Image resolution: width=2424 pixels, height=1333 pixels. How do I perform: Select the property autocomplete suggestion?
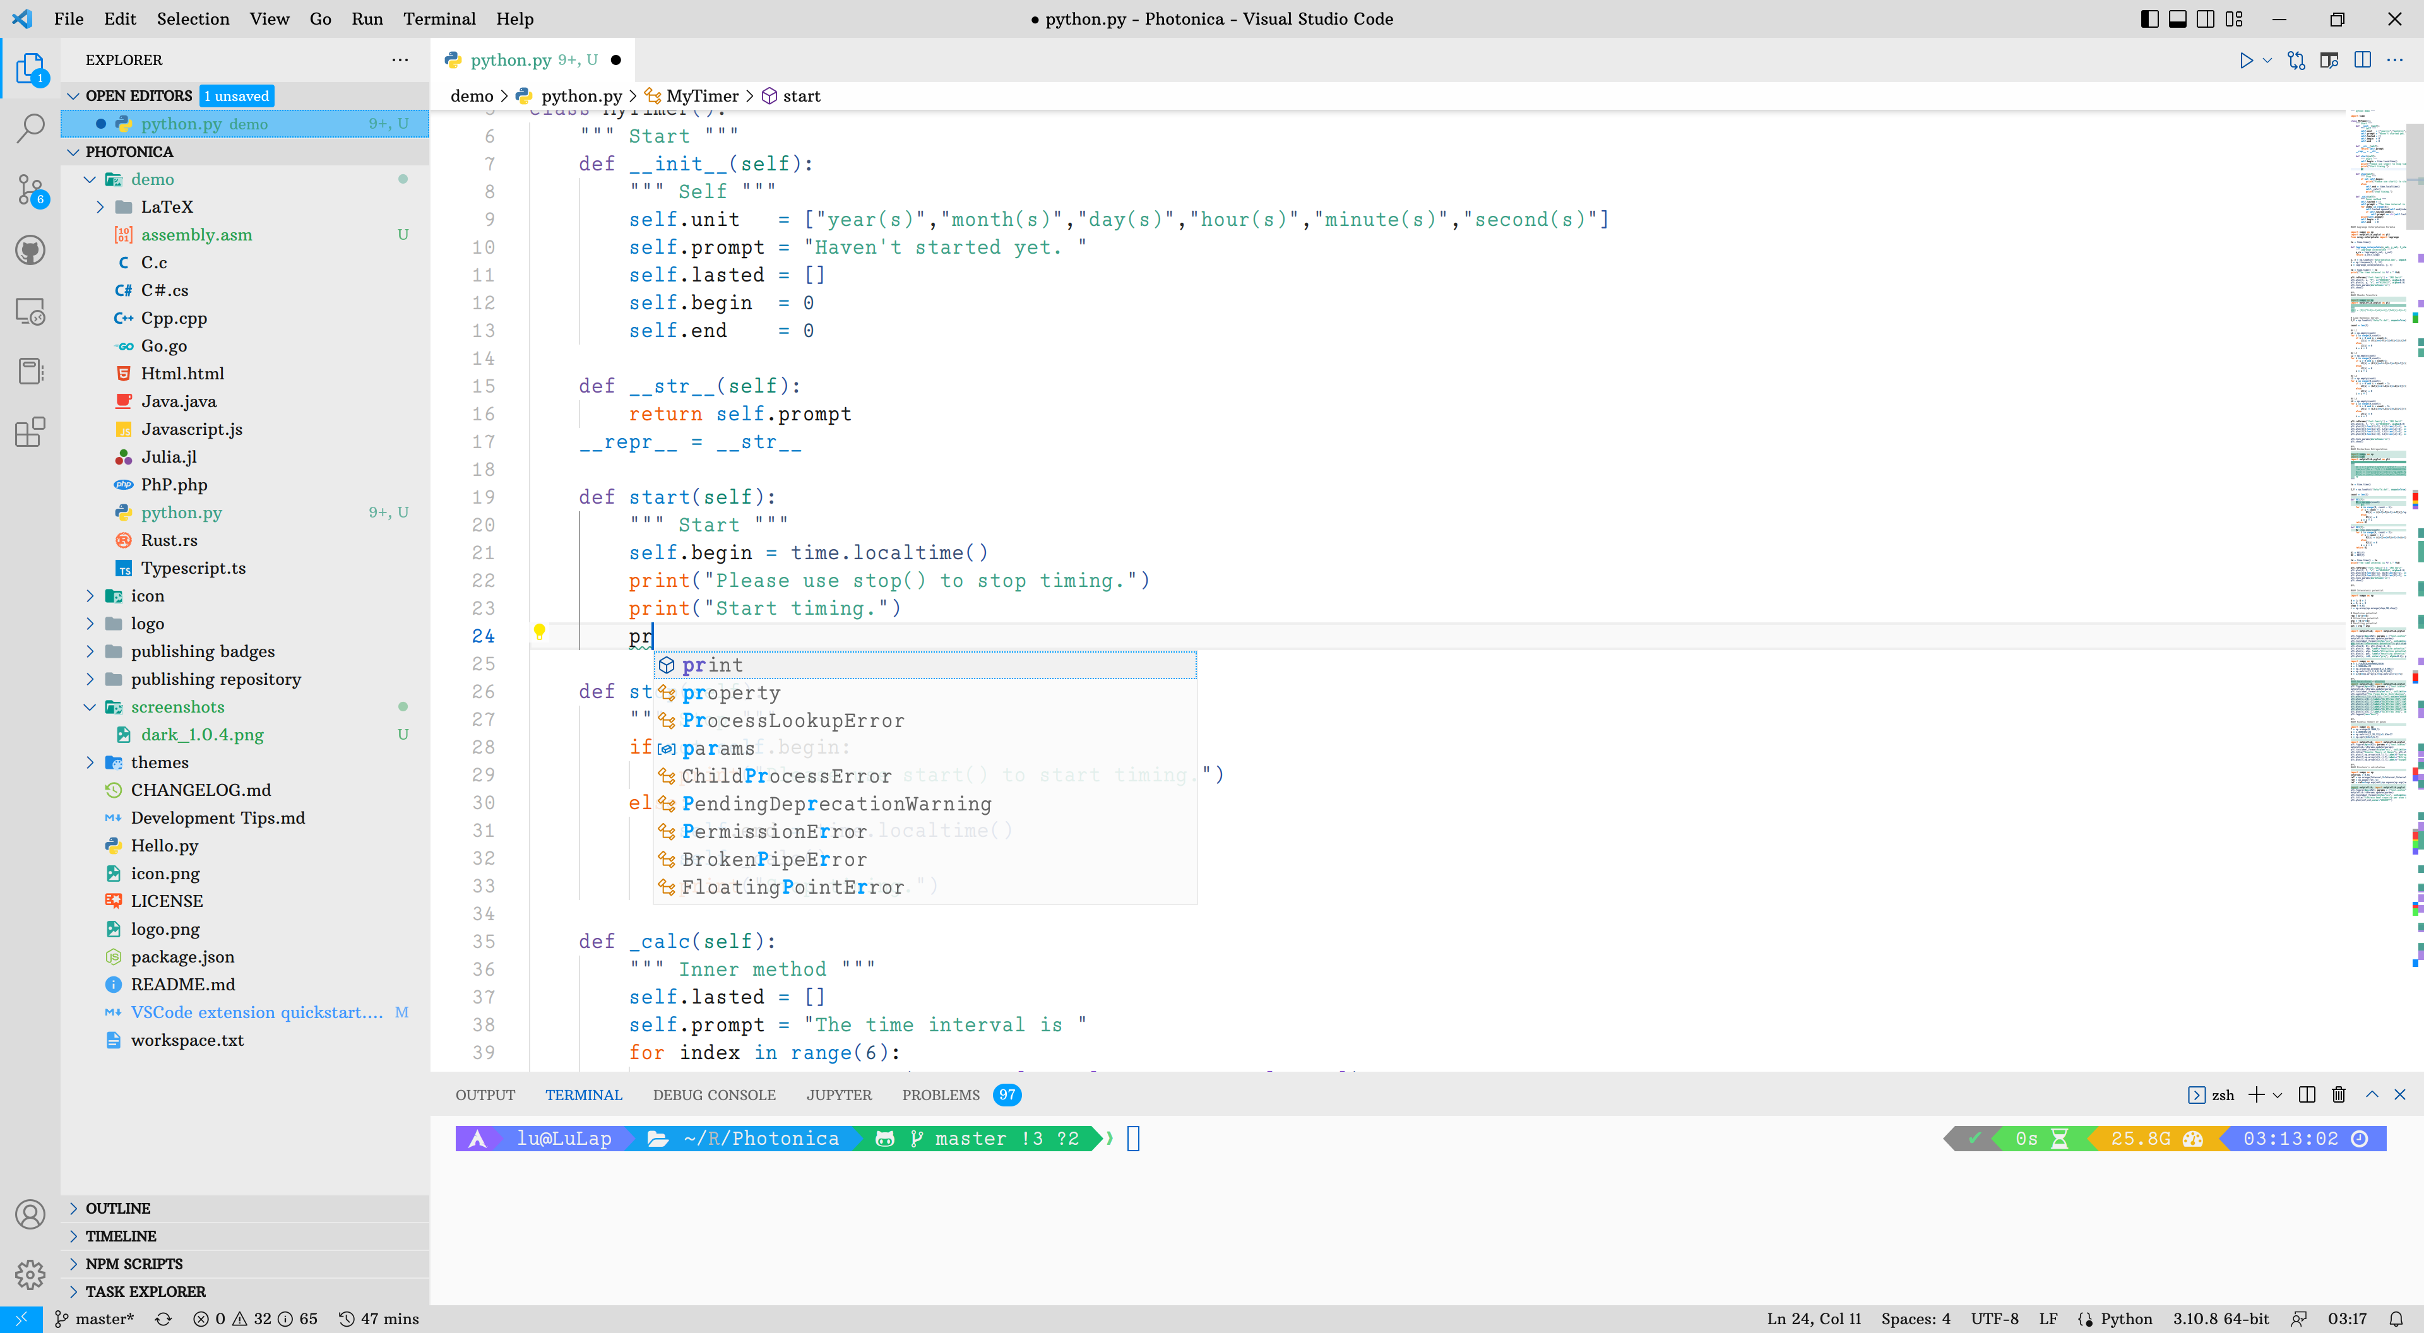731,693
